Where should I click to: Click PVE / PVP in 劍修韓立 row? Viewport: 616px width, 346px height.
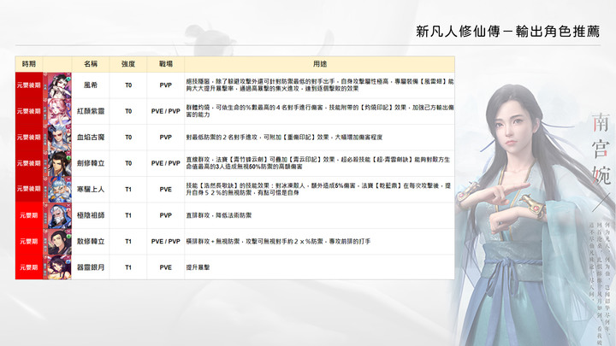pos(165,163)
